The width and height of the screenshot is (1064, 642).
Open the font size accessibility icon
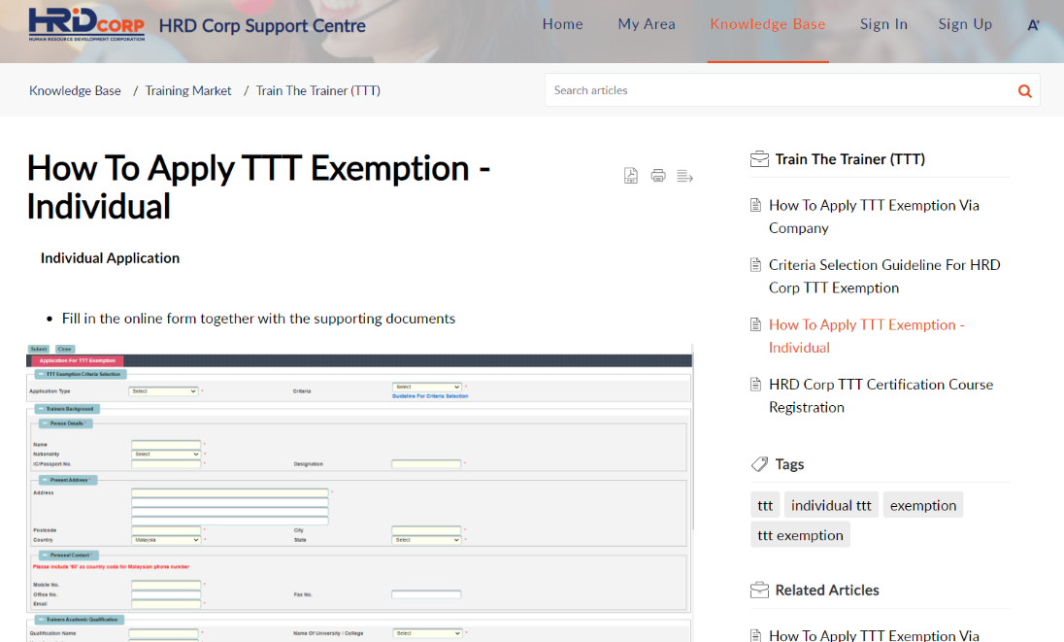click(x=1033, y=25)
